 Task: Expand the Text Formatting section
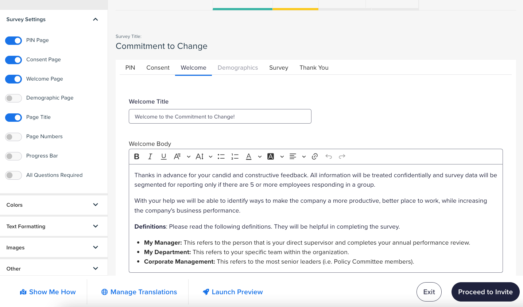(x=96, y=226)
